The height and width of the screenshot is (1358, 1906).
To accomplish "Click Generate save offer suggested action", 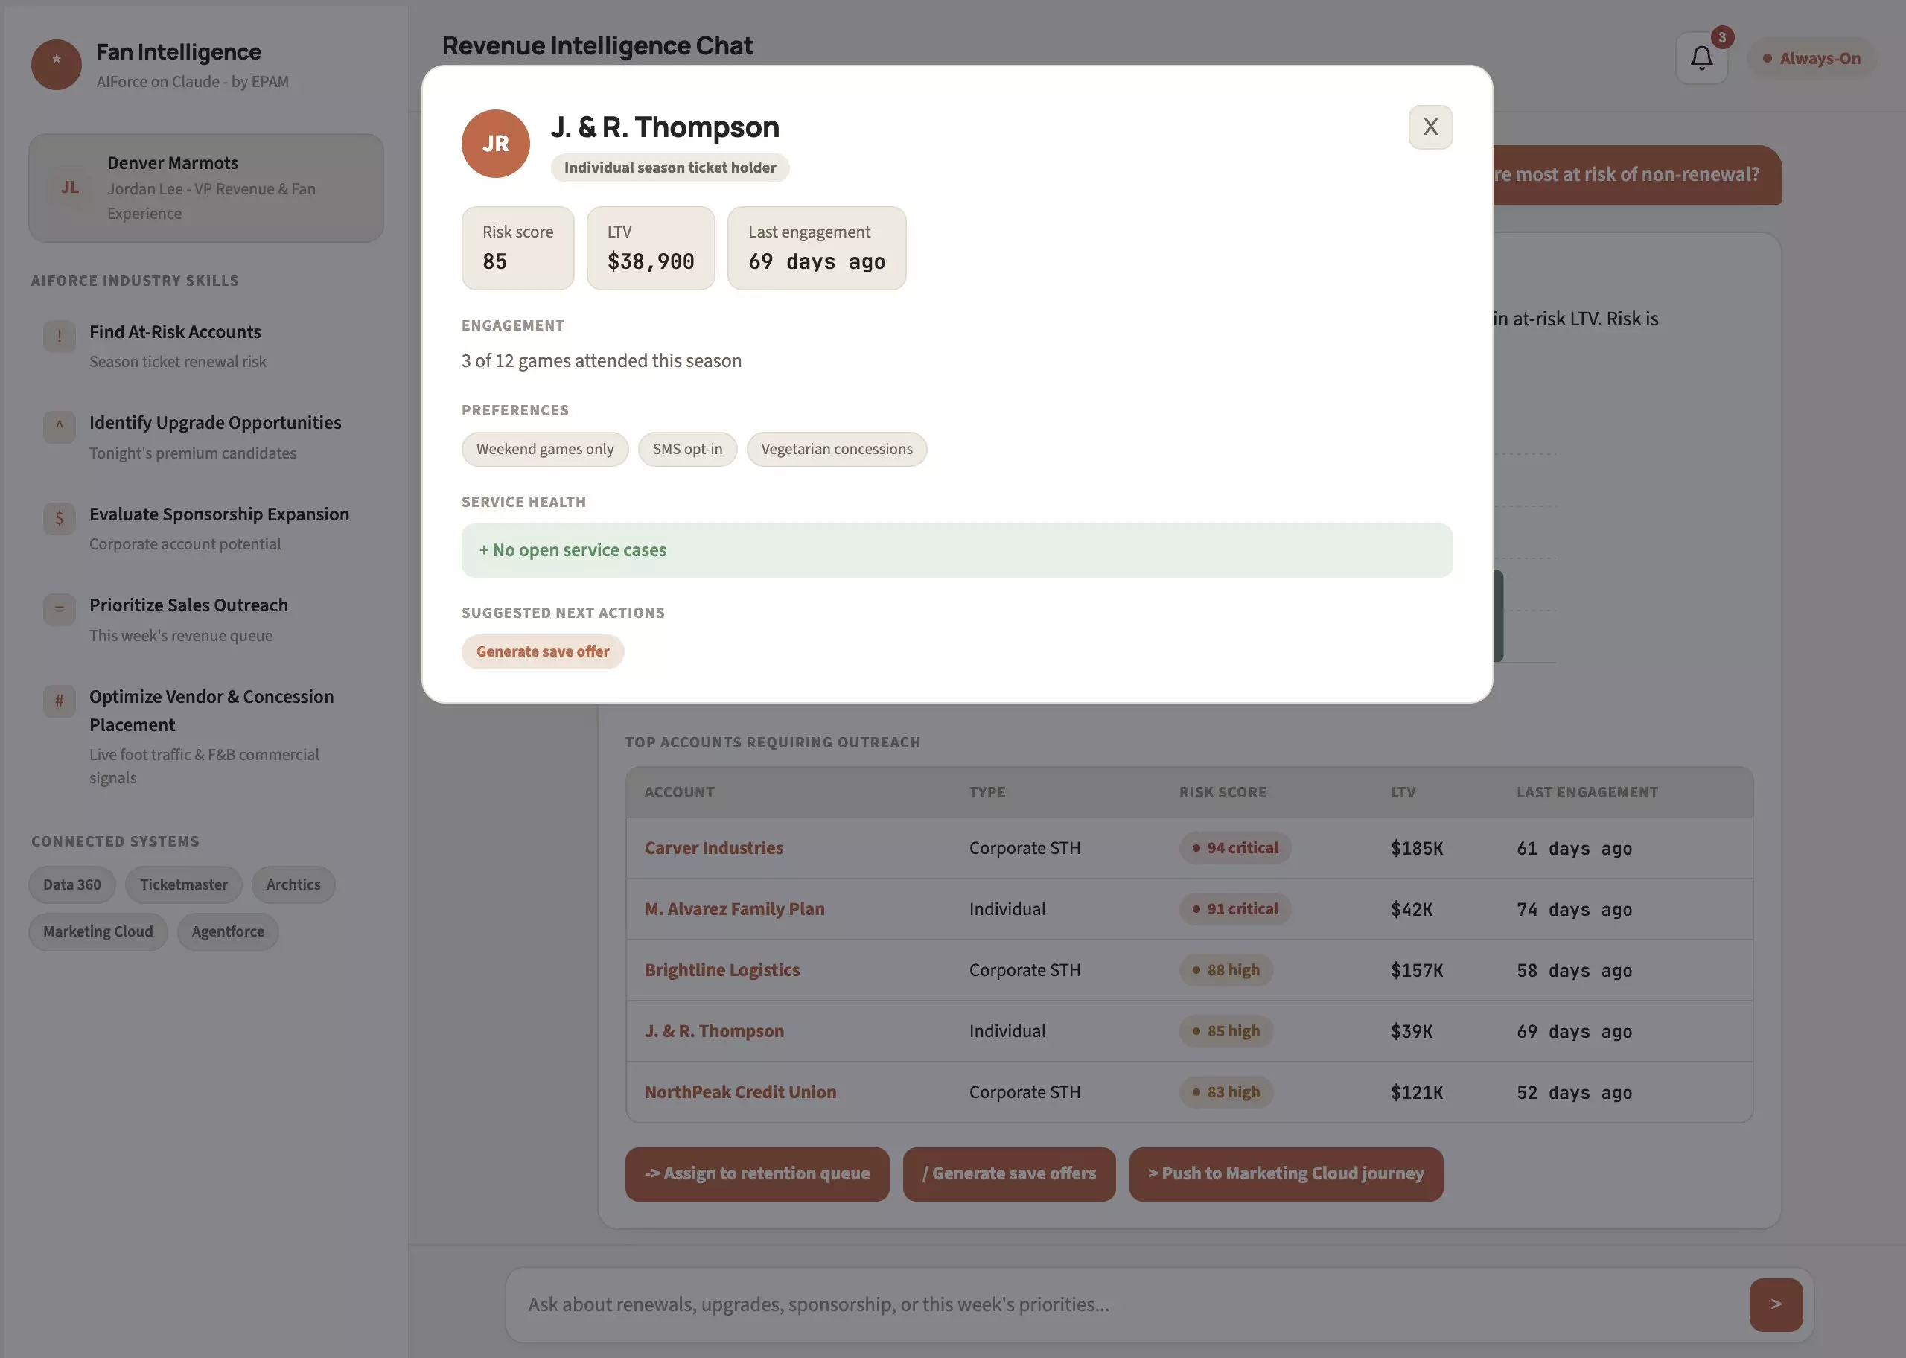I will (x=543, y=651).
